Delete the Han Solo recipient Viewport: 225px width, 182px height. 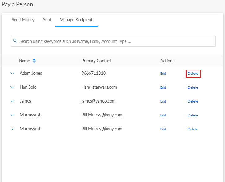click(x=193, y=87)
